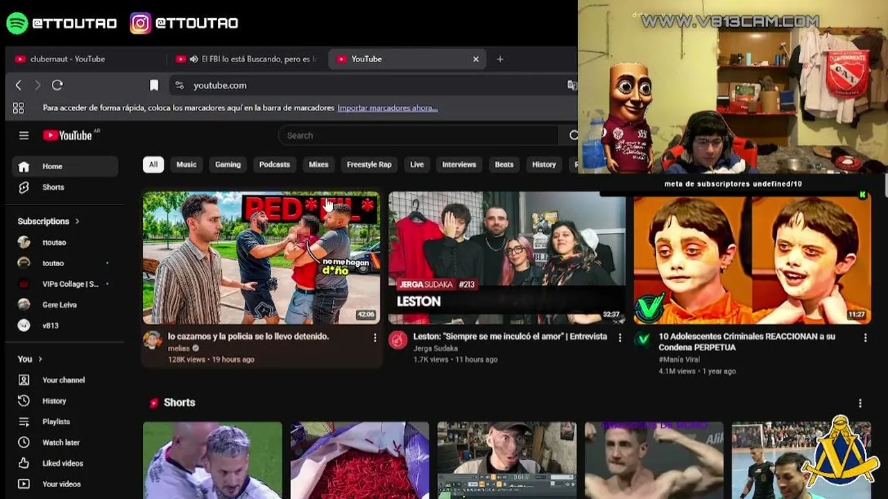The image size is (888, 499).
Task: Select the Podcasts filter chip
Action: (x=275, y=164)
